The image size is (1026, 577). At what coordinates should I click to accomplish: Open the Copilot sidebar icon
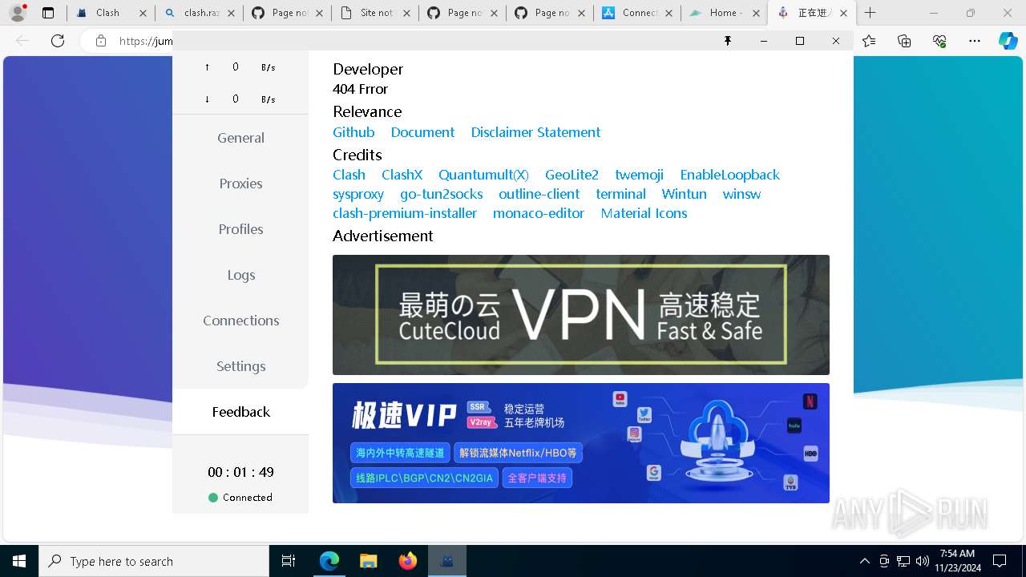click(1008, 41)
